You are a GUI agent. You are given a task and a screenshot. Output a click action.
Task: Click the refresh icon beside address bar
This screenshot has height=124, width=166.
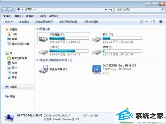pos(111,10)
